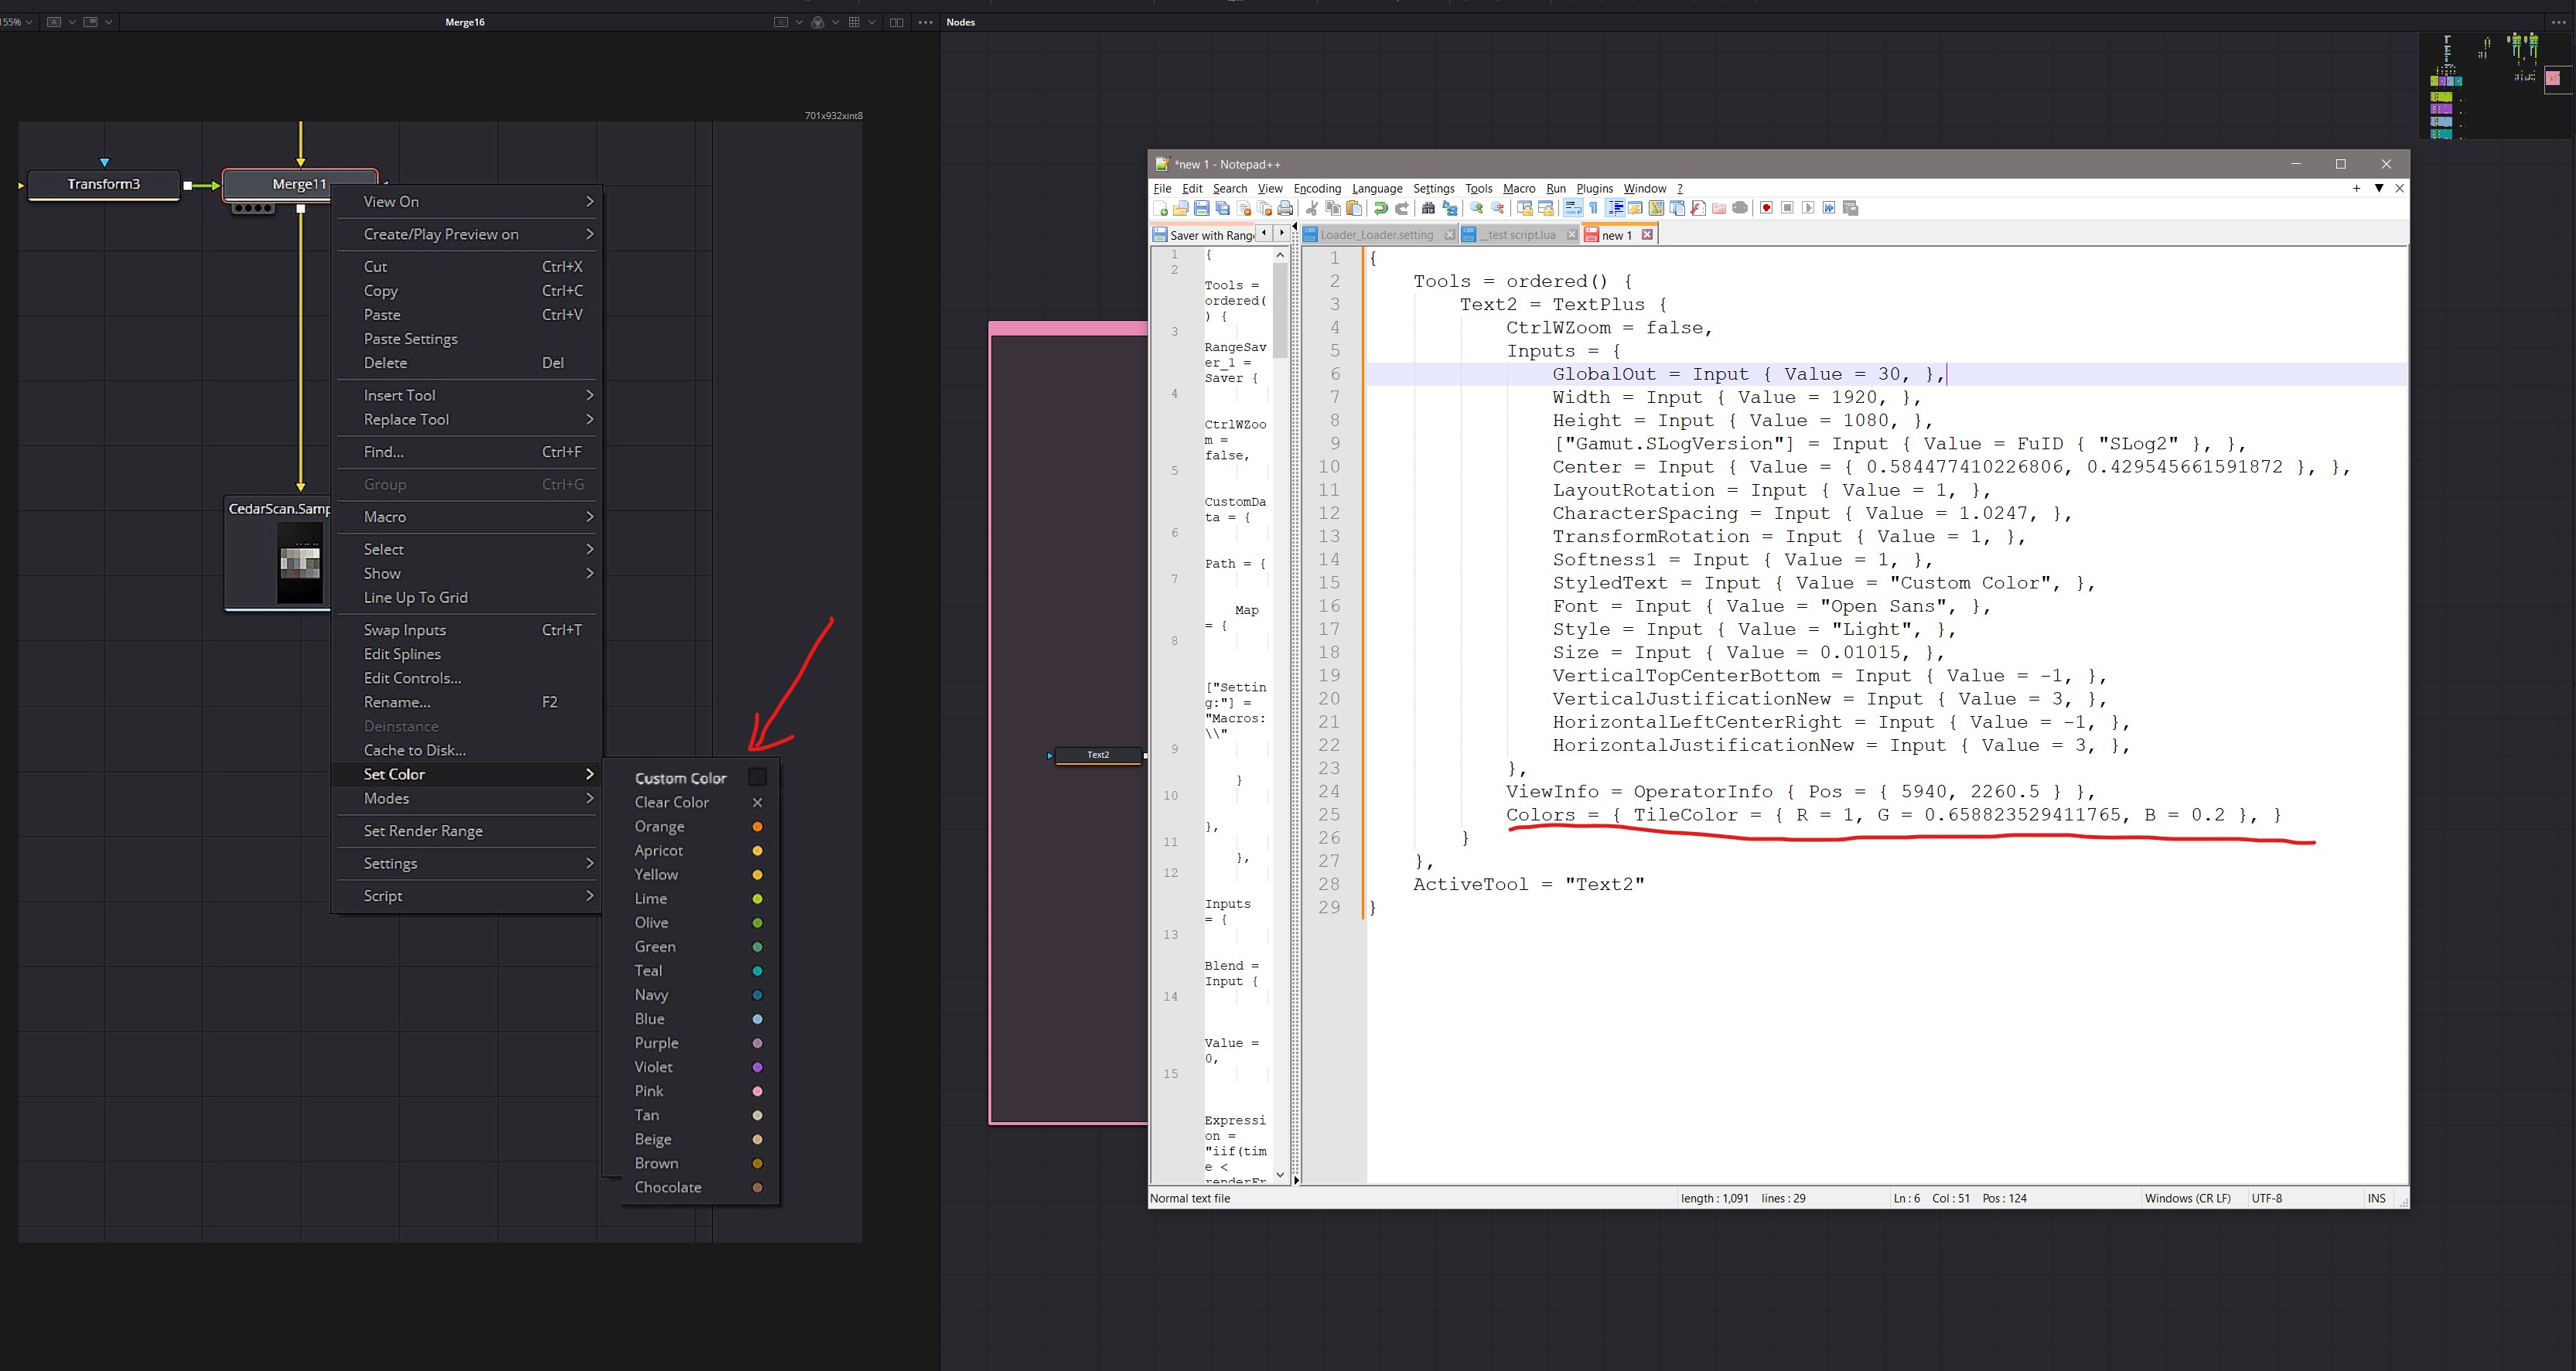Viewport: 2576px width, 1371px height.
Task: Expand the View On submenu
Action: pos(467,201)
